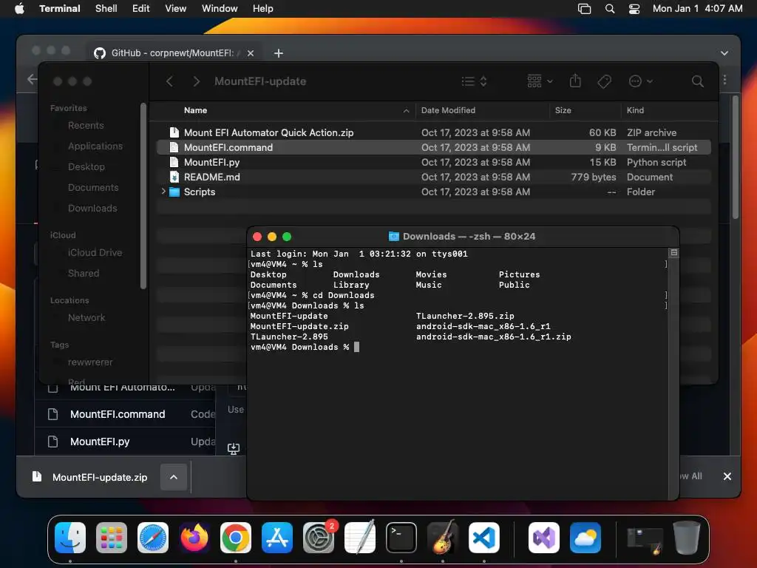Open the Trash in the Dock
Image resolution: width=757 pixels, height=568 pixels.
tap(687, 538)
